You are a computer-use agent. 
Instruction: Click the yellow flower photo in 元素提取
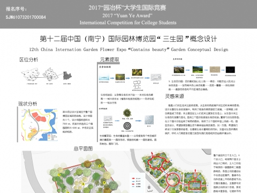137,72
